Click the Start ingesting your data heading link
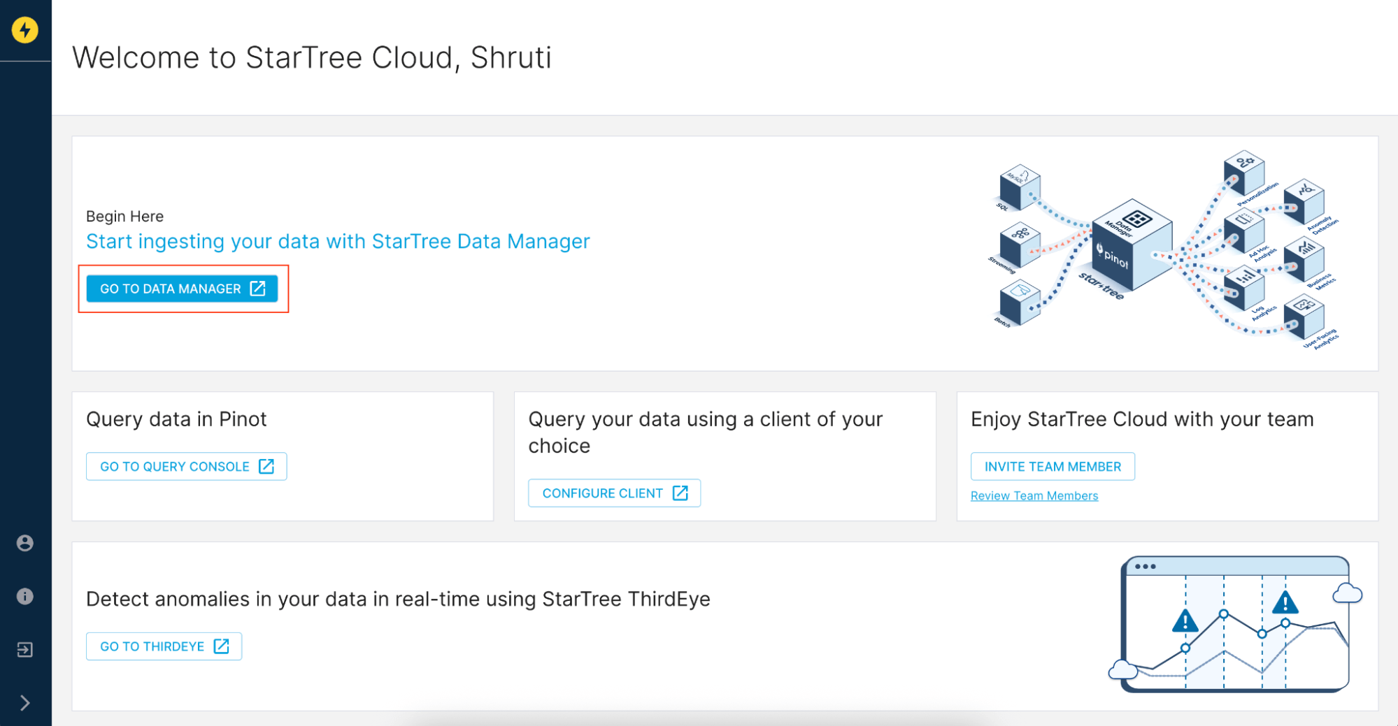This screenshot has height=726, width=1398. 338,241
